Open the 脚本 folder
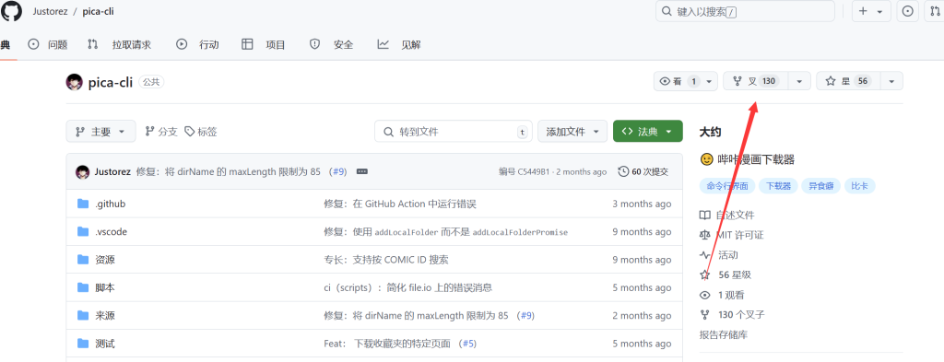944x362 pixels. pos(105,287)
